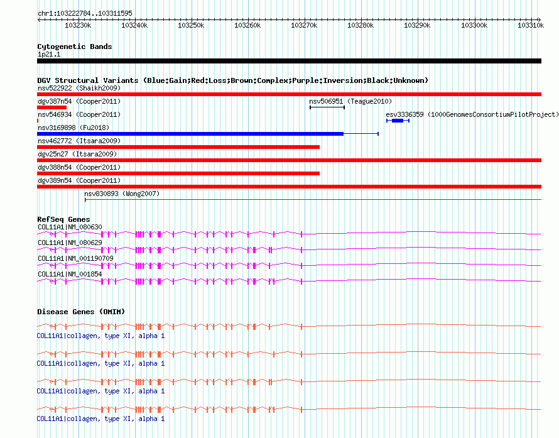Click the 103280k ruler tick label
This screenshot has height=438, width=559.
coord(361,25)
